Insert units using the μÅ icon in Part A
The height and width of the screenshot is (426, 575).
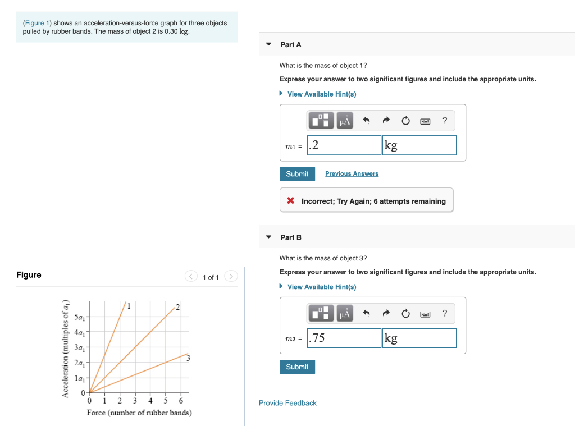344,120
